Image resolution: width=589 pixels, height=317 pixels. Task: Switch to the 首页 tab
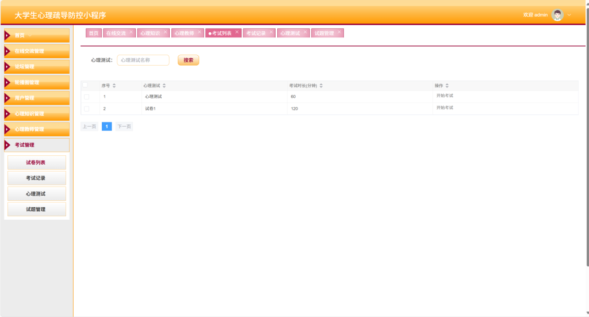(x=94, y=33)
